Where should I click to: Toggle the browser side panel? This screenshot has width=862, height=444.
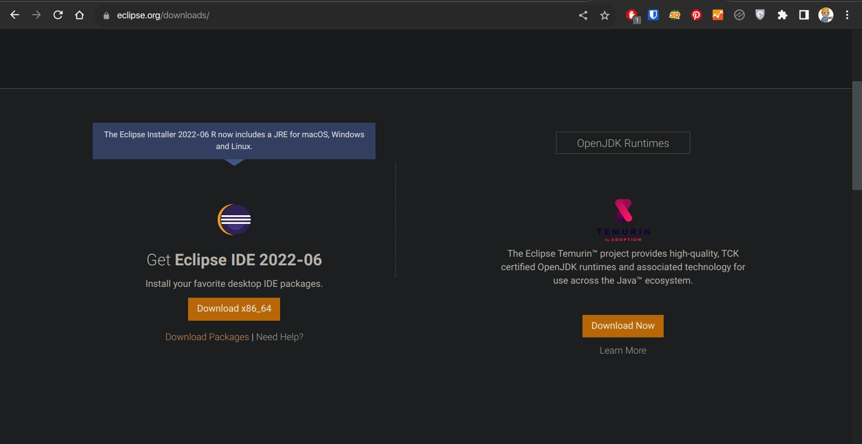click(x=804, y=15)
